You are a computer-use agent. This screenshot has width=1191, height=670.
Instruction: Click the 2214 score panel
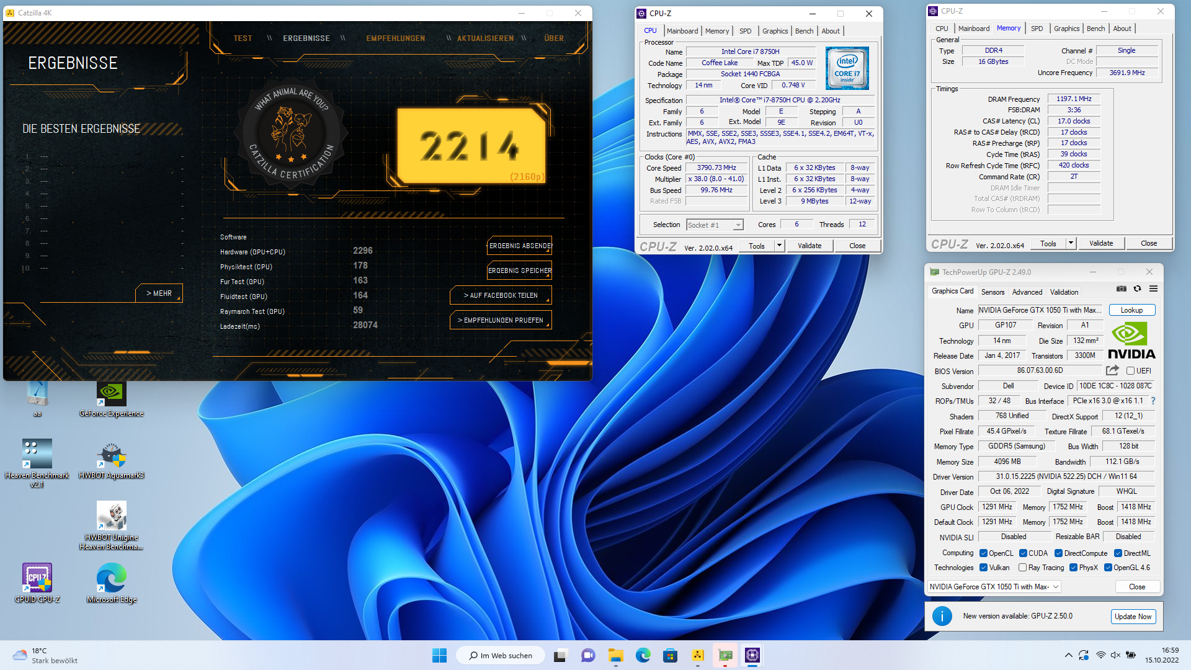click(x=471, y=146)
